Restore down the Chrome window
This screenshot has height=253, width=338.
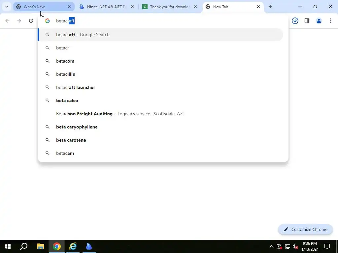pyautogui.click(x=315, y=7)
